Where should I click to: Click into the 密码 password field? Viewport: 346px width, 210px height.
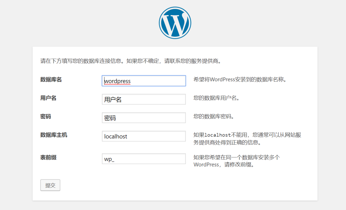coord(144,118)
